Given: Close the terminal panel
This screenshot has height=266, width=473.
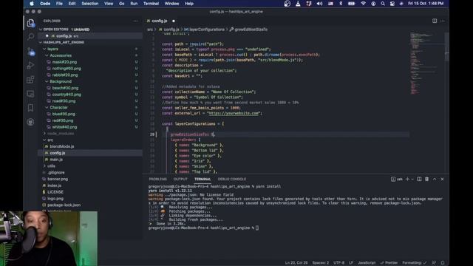Looking at the screenshot, I should pyautogui.click(x=442, y=179).
